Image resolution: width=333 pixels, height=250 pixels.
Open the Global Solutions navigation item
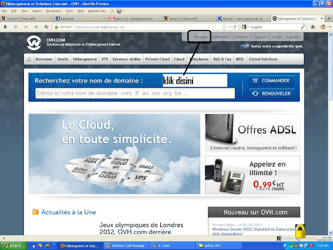(x=263, y=59)
